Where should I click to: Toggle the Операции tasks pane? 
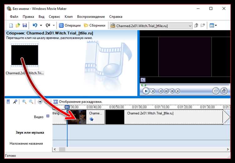pos(70,26)
